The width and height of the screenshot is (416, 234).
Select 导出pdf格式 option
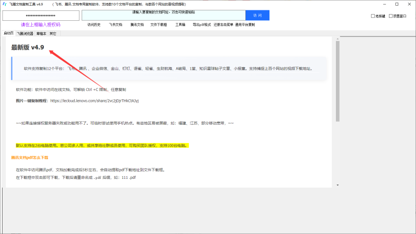201,24
